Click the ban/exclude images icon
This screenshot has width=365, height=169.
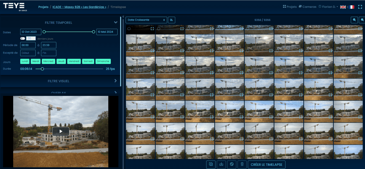click(x=232, y=164)
